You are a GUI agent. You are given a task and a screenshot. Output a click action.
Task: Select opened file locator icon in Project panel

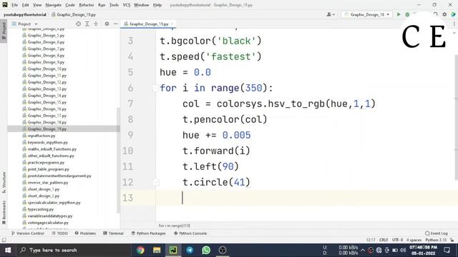tap(78, 24)
